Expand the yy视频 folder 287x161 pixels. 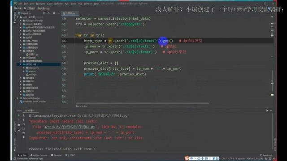click(x=21, y=38)
